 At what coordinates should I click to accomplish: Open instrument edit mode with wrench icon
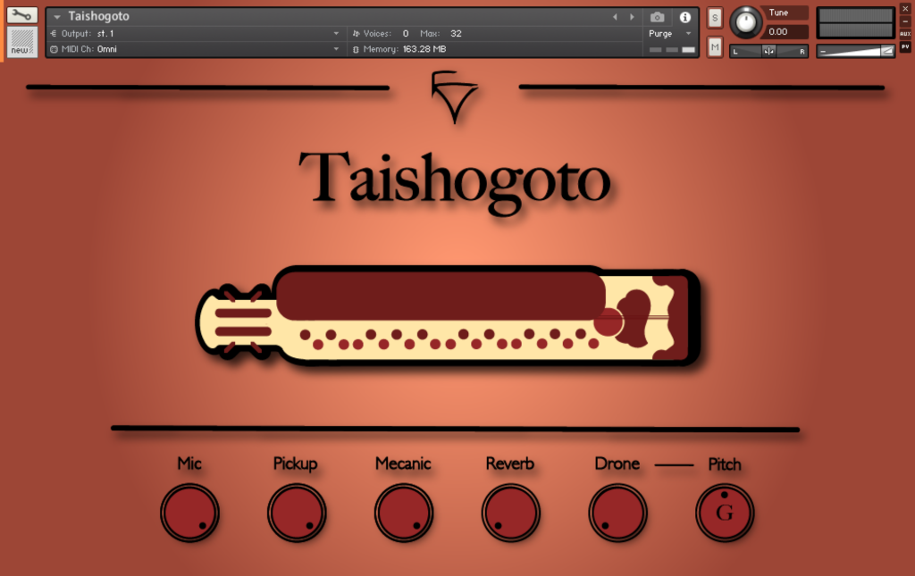(22, 14)
